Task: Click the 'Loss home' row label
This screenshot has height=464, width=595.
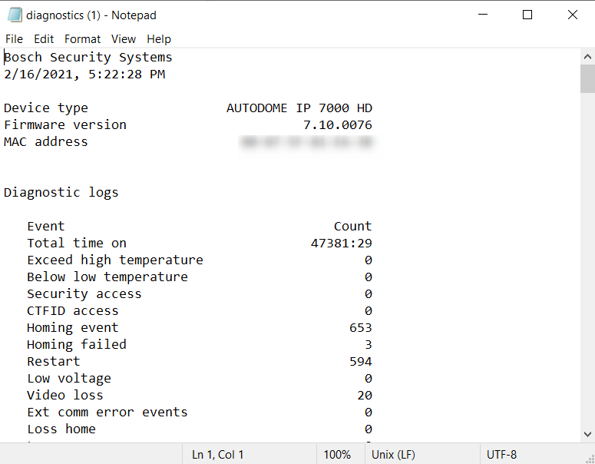Action: (61, 429)
